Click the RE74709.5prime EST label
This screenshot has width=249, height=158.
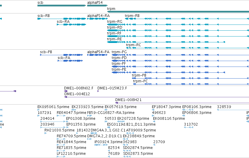pos(71,136)
